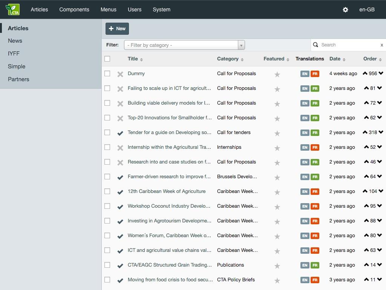Open the Components menu

click(74, 9)
